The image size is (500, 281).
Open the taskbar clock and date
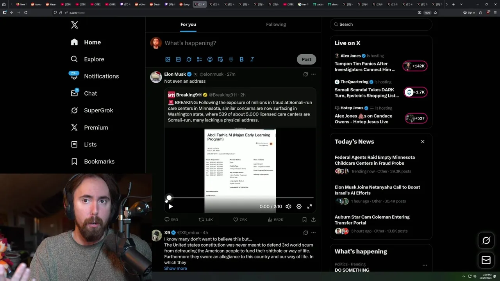click(486, 276)
